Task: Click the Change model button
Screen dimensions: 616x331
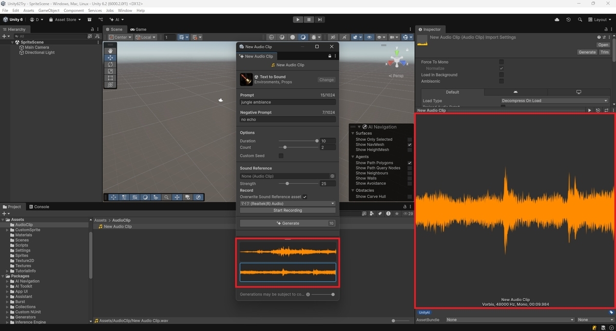Action: (326, 80)
